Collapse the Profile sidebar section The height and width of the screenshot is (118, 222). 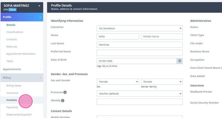click(x=22, y=17)
